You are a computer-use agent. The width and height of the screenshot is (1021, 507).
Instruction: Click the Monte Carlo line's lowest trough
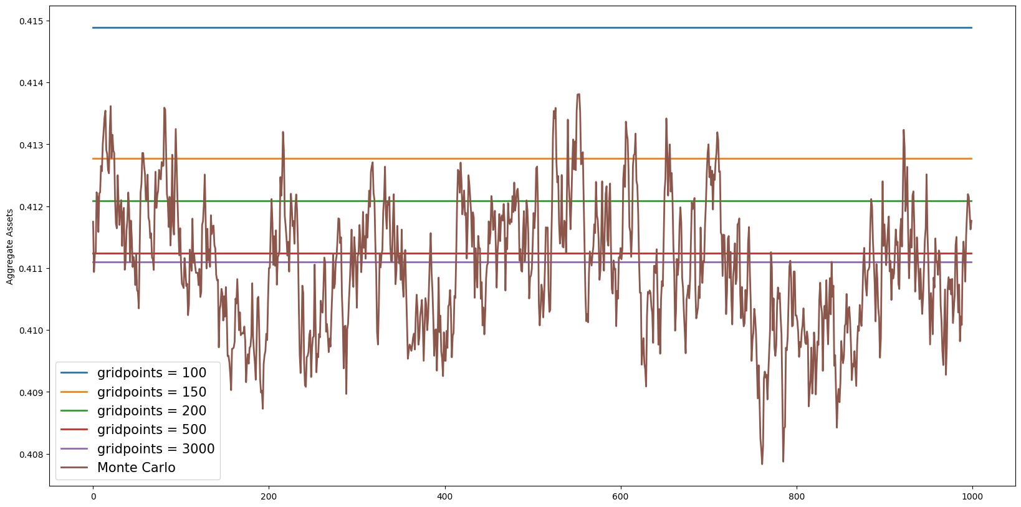click(x=762, y=463)
